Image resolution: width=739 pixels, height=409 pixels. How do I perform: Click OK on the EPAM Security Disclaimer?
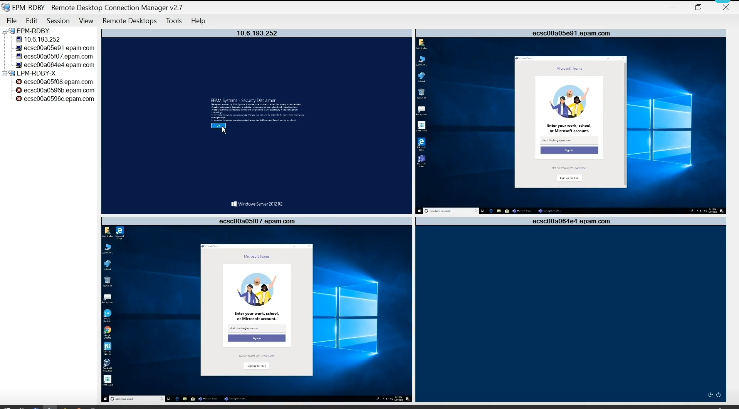click(218, 126)
